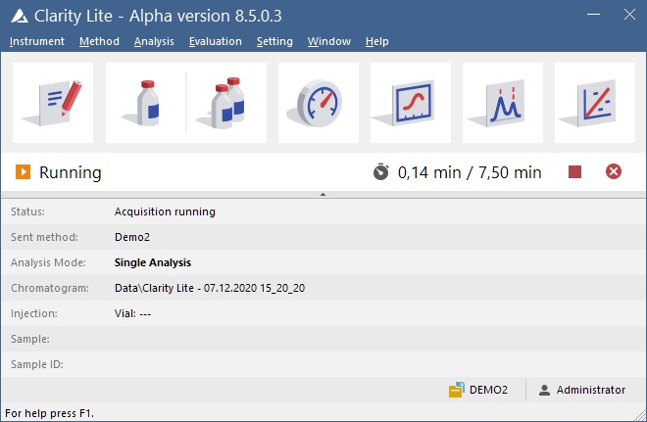Click the elapsed time stopwatch display
This screenshot has width=647, height=422.
click(x=457, y=172)
